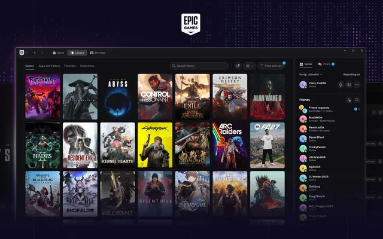
Task: Go forward using the right arrow
Action: (x=42, y=53)
